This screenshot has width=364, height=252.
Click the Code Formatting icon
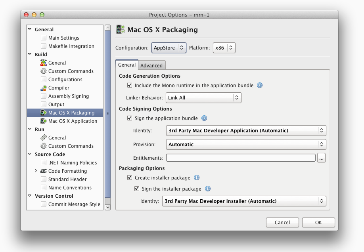pyautogui.click(x=43, y=171)
